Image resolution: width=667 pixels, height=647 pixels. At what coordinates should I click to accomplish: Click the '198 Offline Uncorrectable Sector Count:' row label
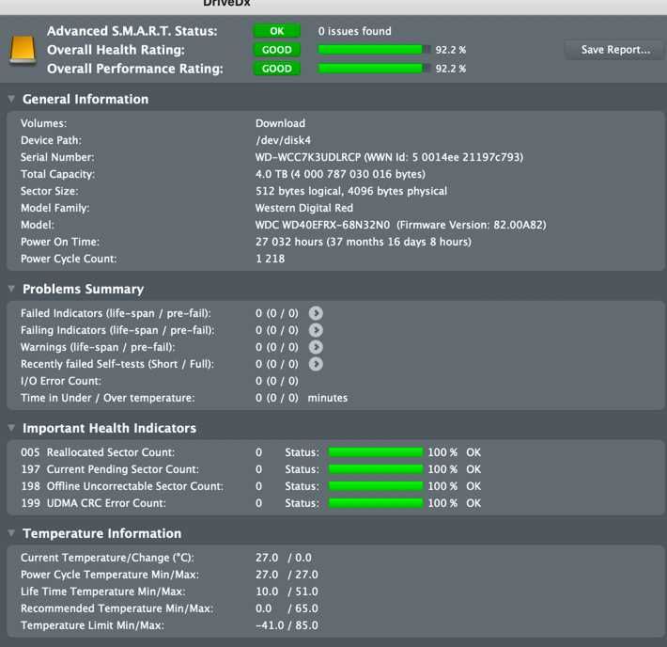click(x=122, y=486)
